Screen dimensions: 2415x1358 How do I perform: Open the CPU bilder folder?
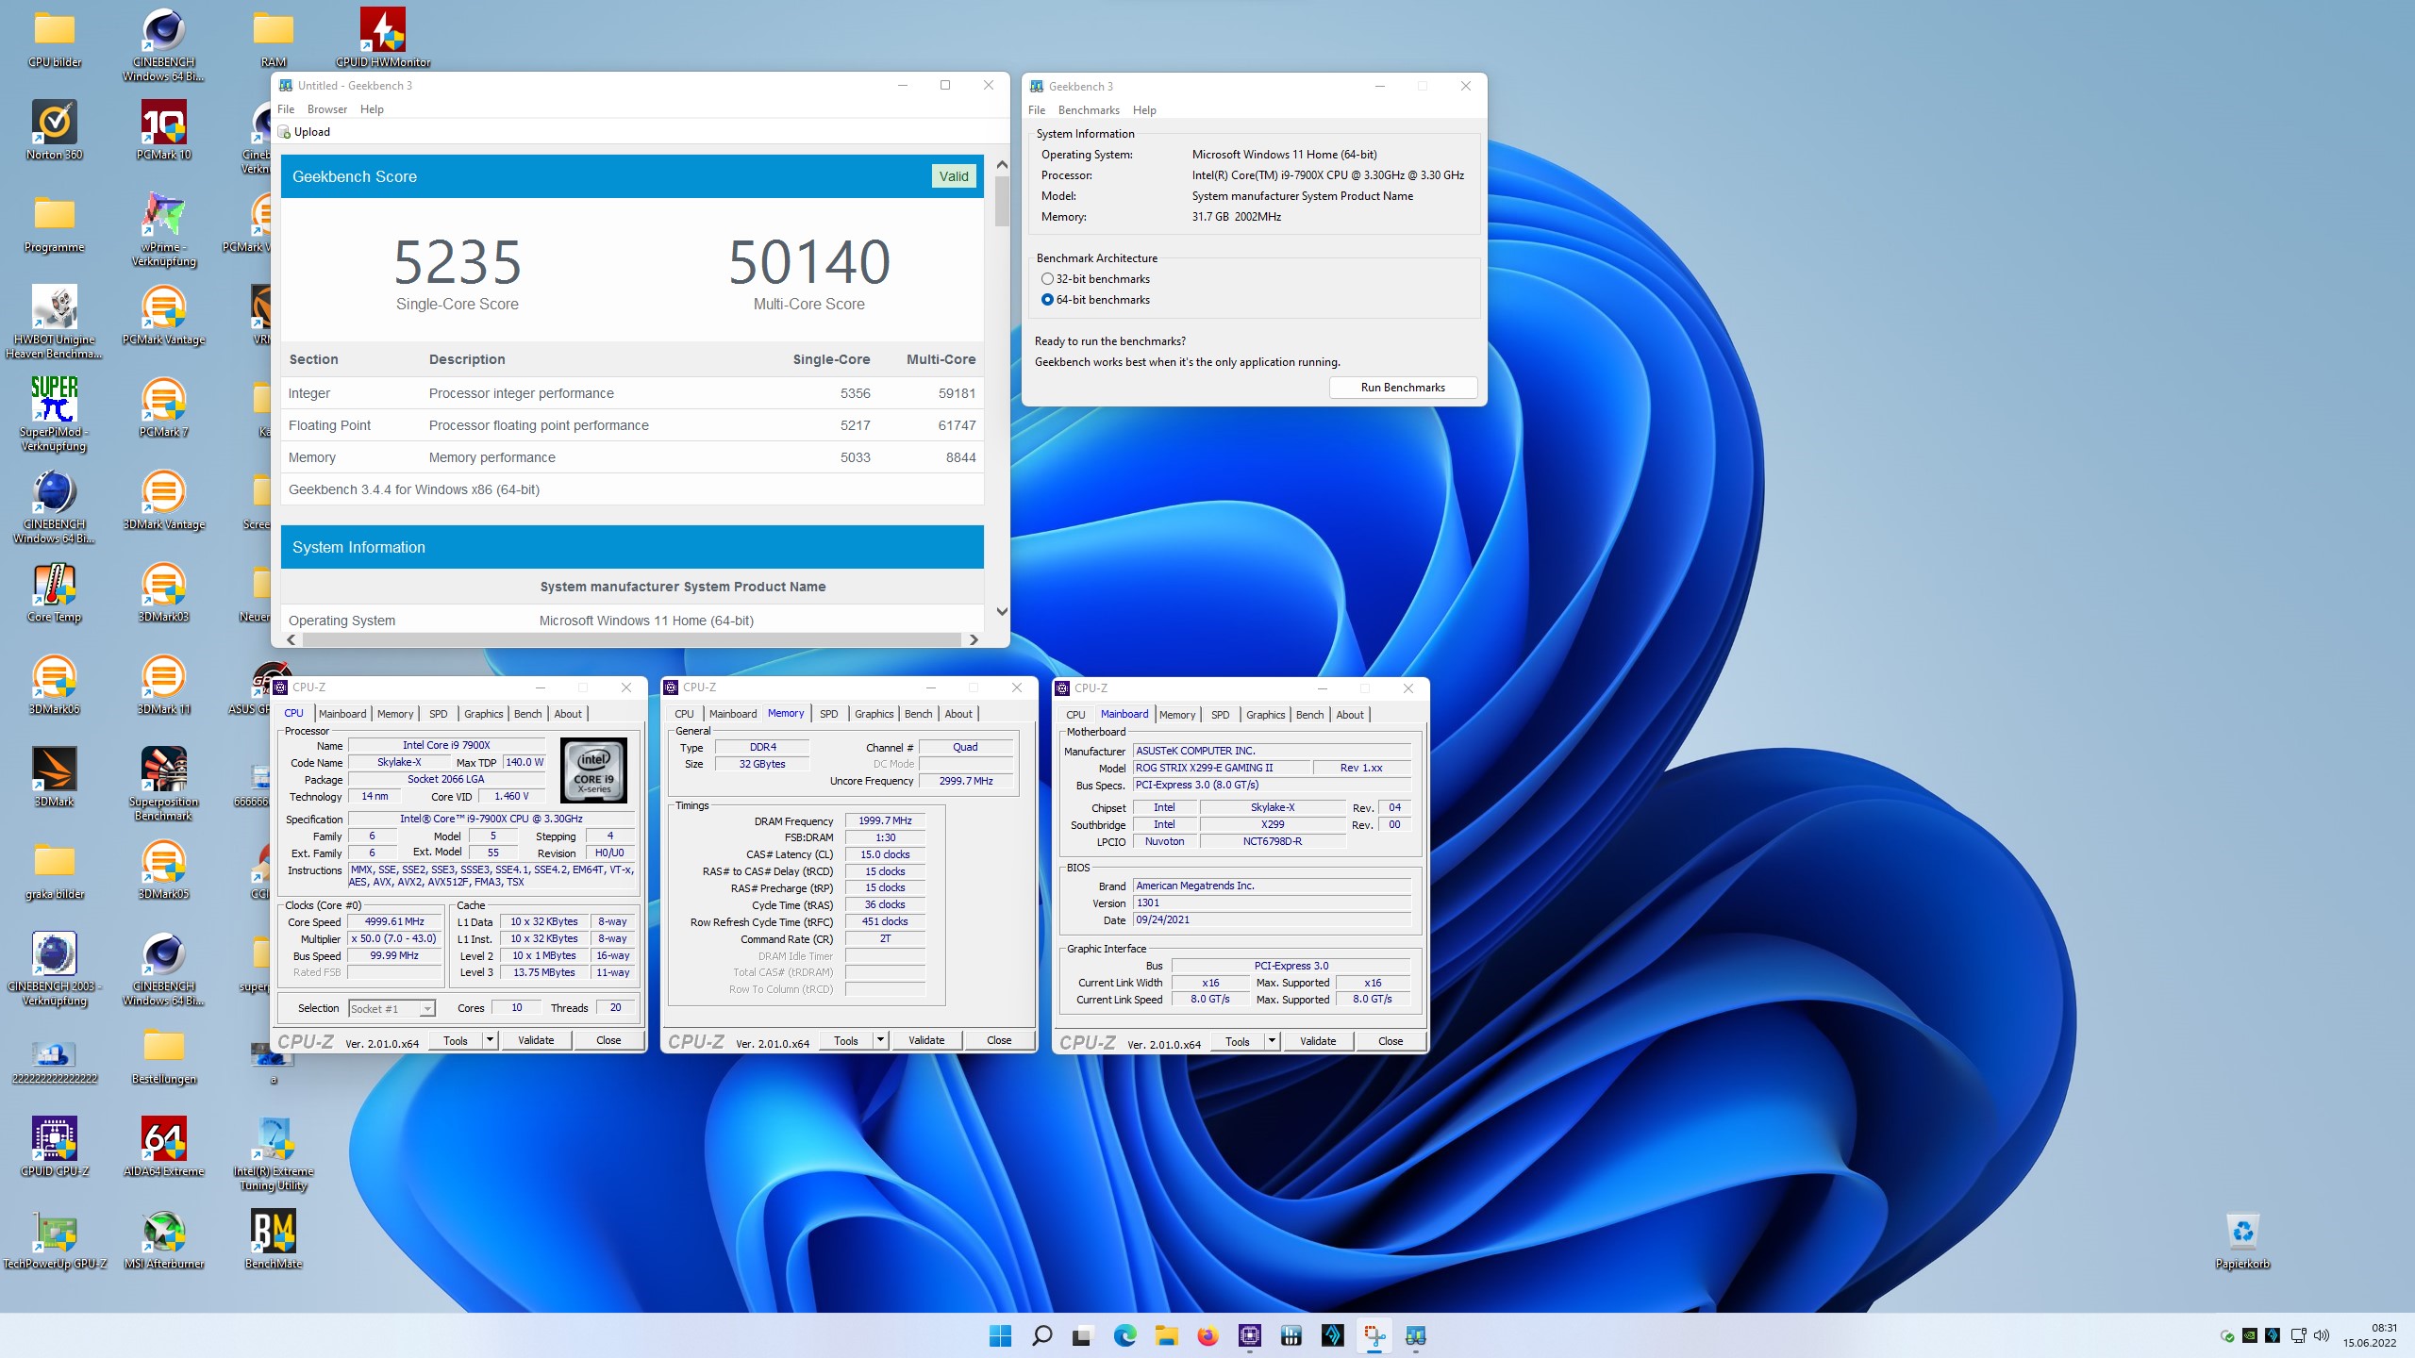click(x=55, y=38)
